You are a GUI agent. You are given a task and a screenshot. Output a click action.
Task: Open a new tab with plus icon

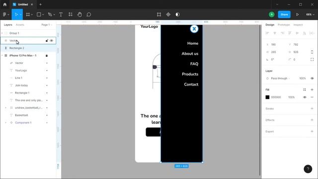[x=40, y=4]
